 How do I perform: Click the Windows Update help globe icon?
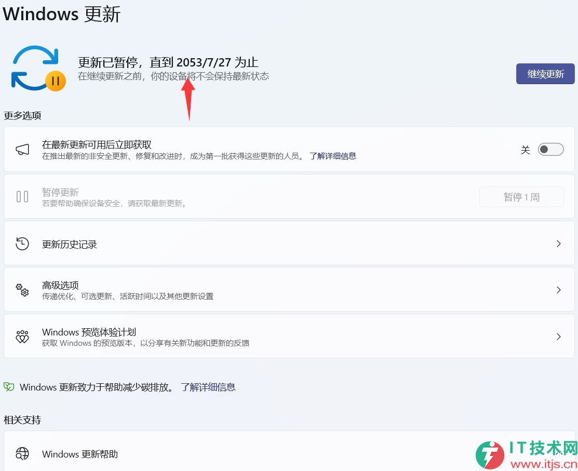22,454
